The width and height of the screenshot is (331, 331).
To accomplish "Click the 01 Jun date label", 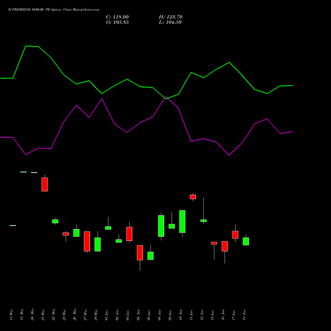I will [x=107, y=314].
